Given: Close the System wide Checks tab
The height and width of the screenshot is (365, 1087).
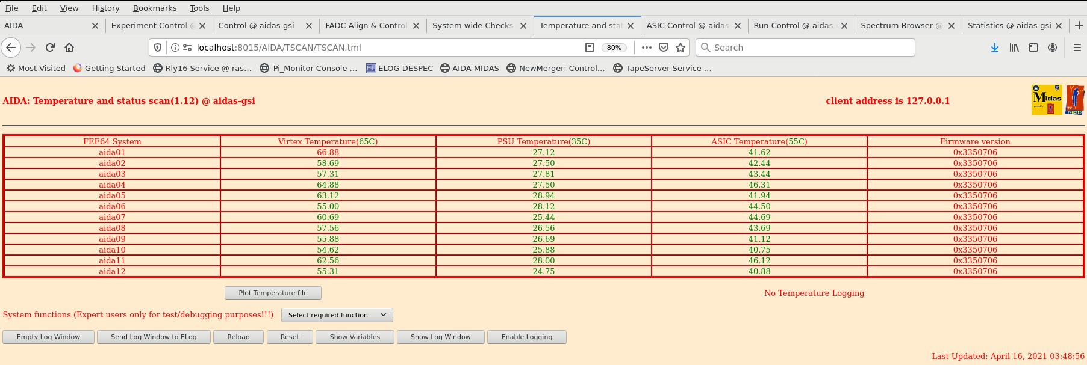Looking at the screenshot, I should (x=523, y=26).
